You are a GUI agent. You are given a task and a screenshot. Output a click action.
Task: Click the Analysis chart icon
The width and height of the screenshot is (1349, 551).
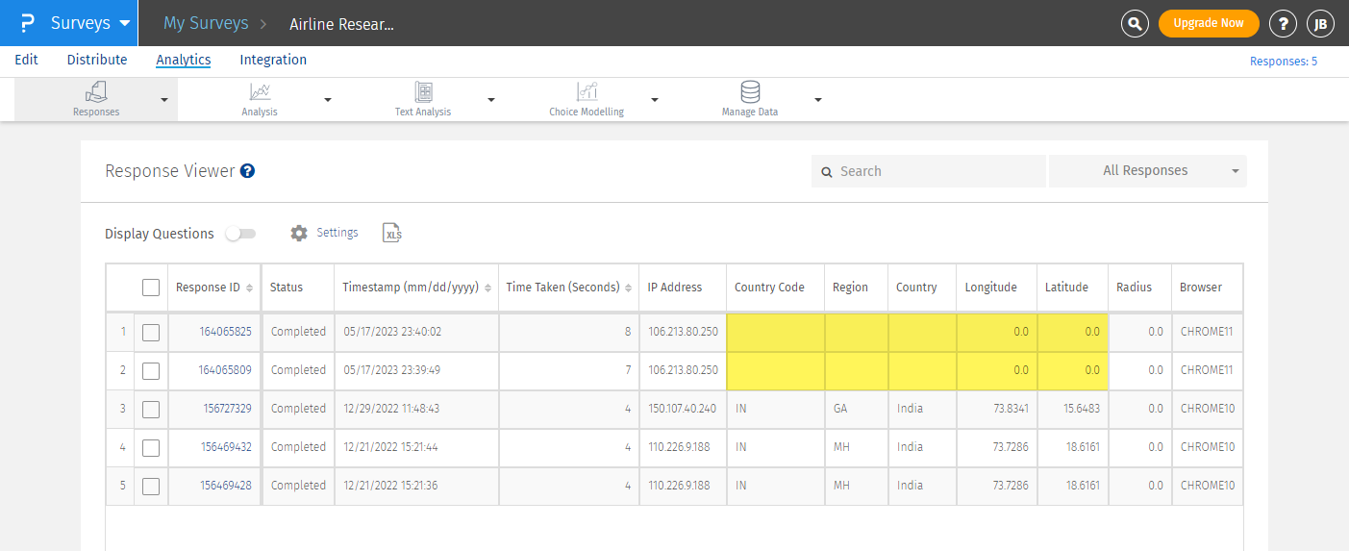click(260, 91)
